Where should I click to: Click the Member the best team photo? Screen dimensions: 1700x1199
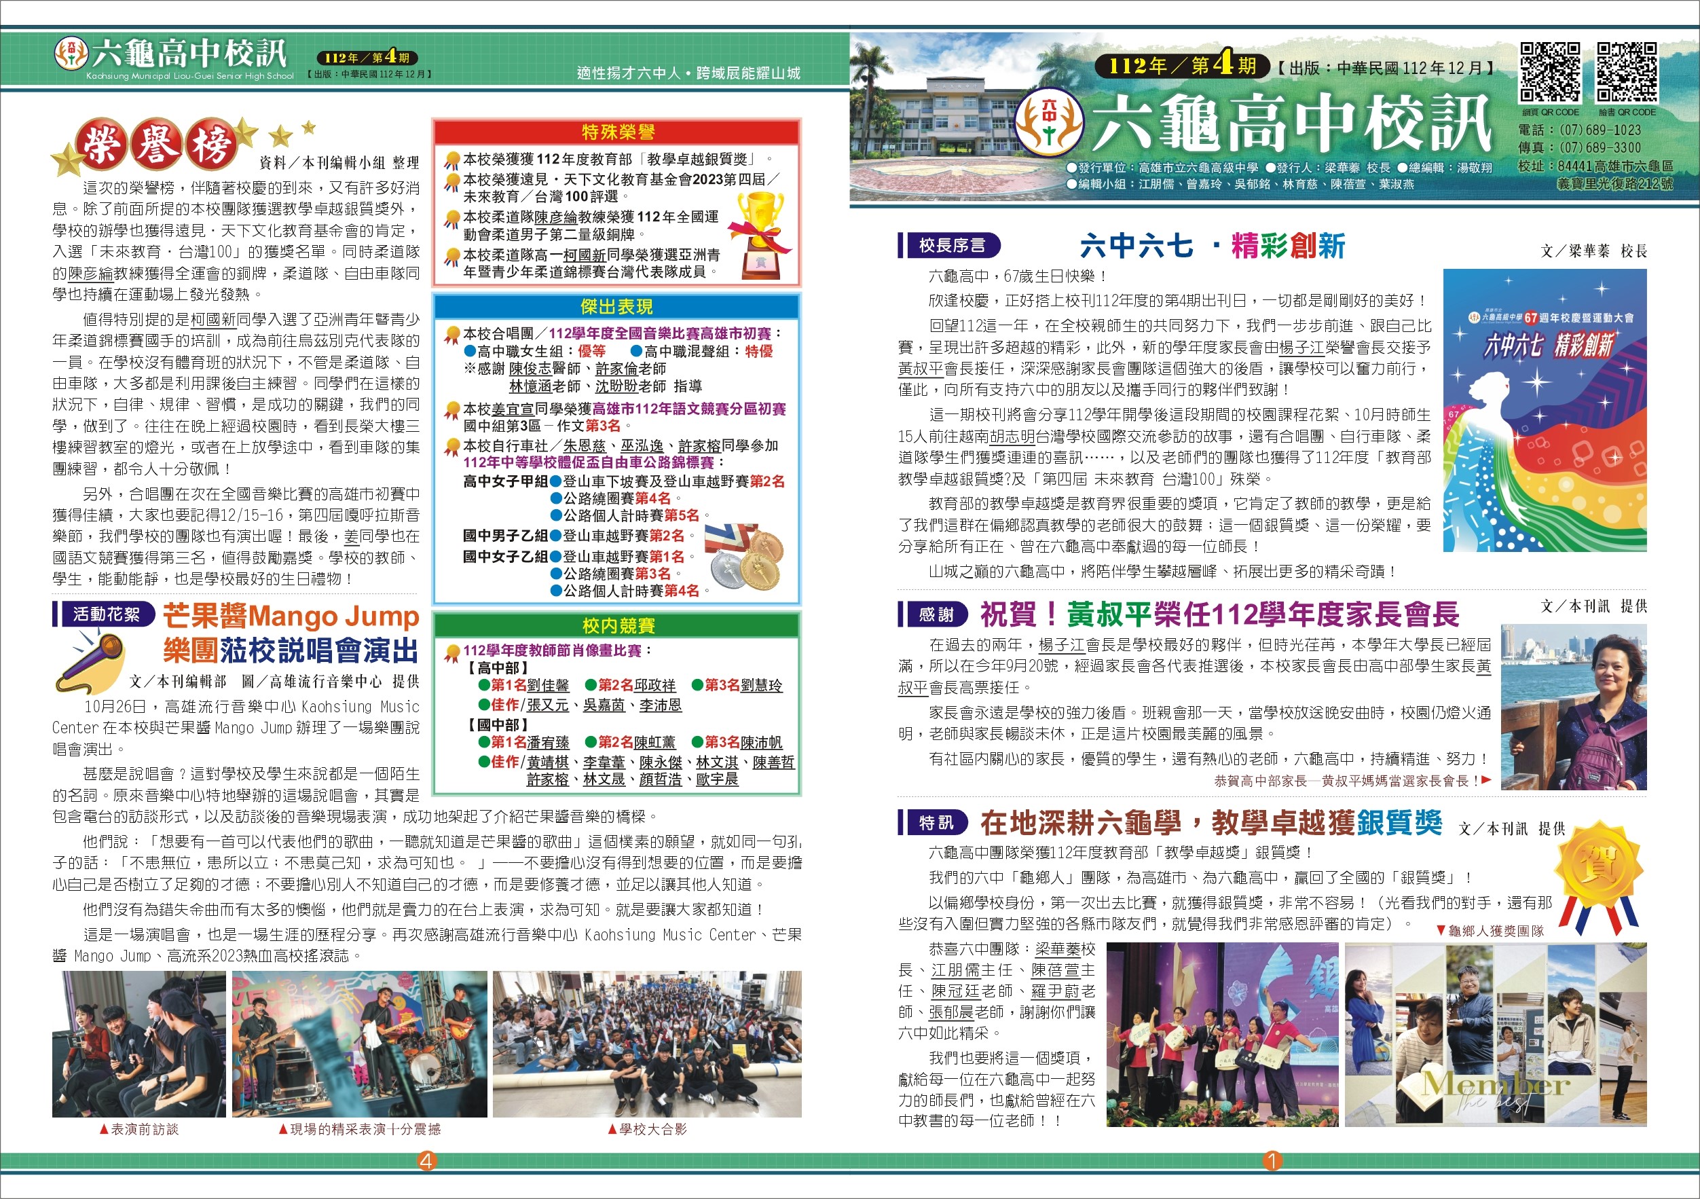[x=1495, y=1035]
